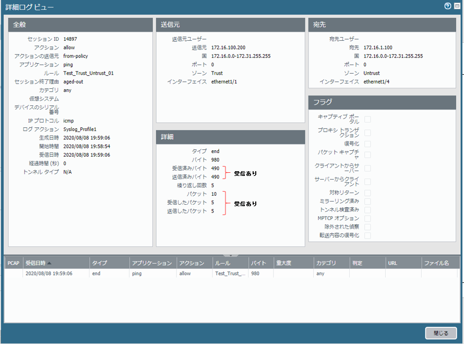This screenshot has height=344, width=464.
Task: Toggle the 除外された偵察 checkbox
Action: click(367, 227)
